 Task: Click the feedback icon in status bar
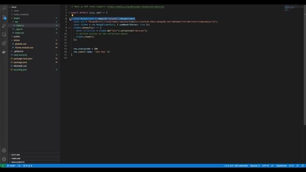[297, 166]
